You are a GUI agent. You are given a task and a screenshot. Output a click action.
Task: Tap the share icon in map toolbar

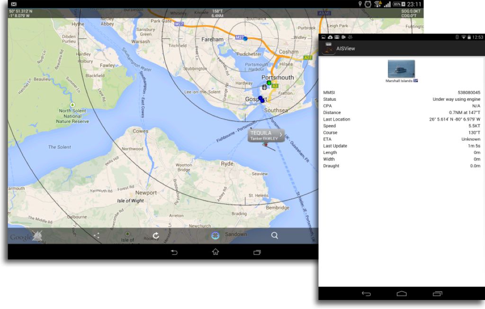point(97,236)
